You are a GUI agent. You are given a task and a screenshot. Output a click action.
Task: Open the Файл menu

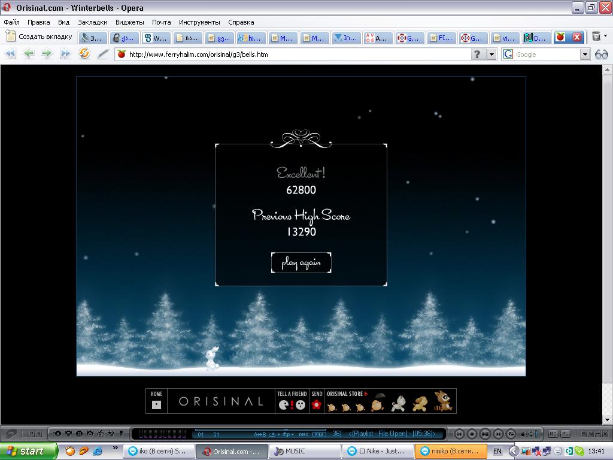pos(12,22)
